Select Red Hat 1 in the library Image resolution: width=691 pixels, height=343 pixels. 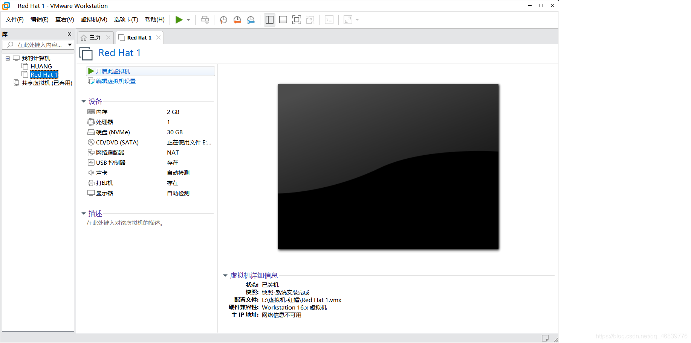pyautogui.click(x=44, y=75)
